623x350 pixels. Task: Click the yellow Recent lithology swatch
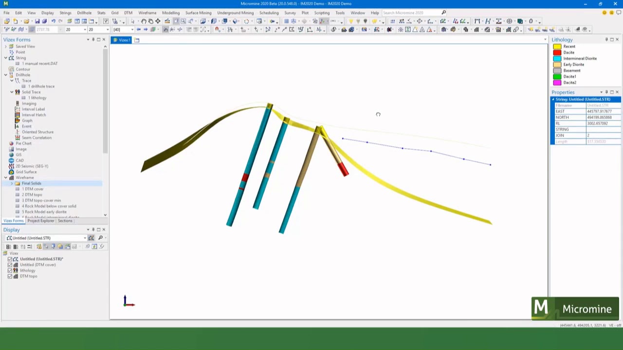pyautogui.click(x=557, y=47)
